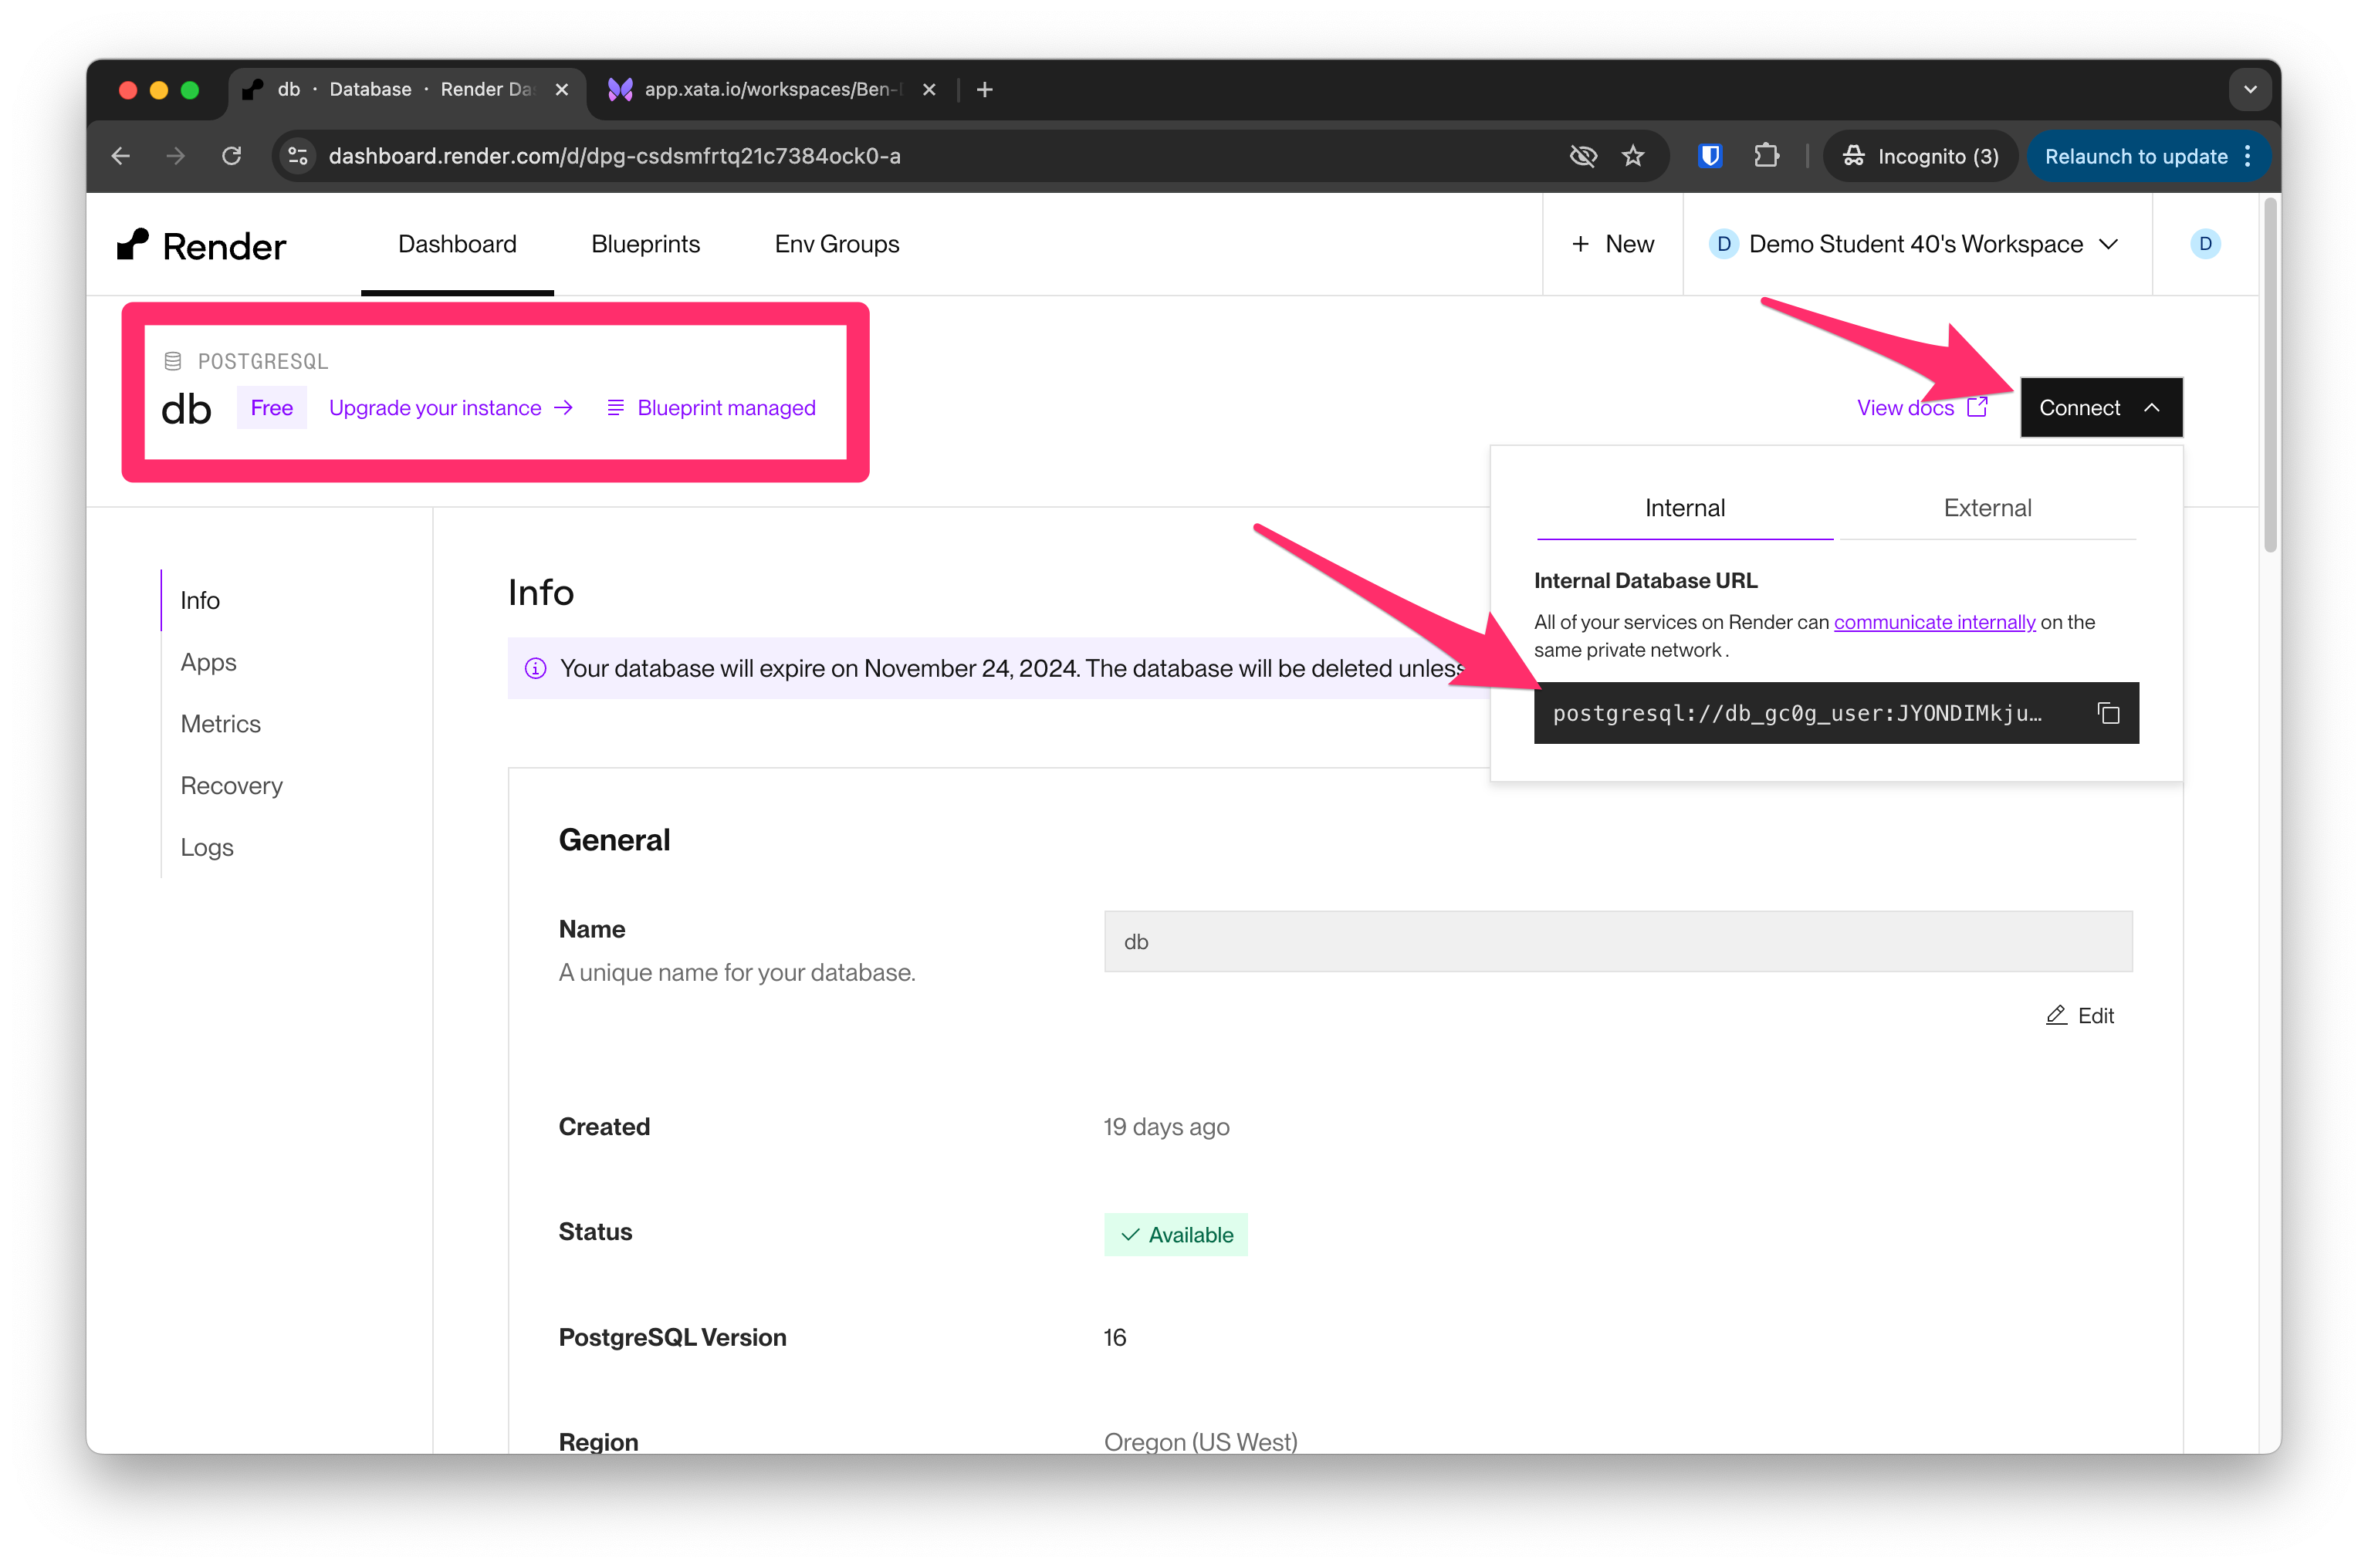The image size is (2368, 1568).
Task: Open site information icon in address bar
Action: click(x=297, y=156)
